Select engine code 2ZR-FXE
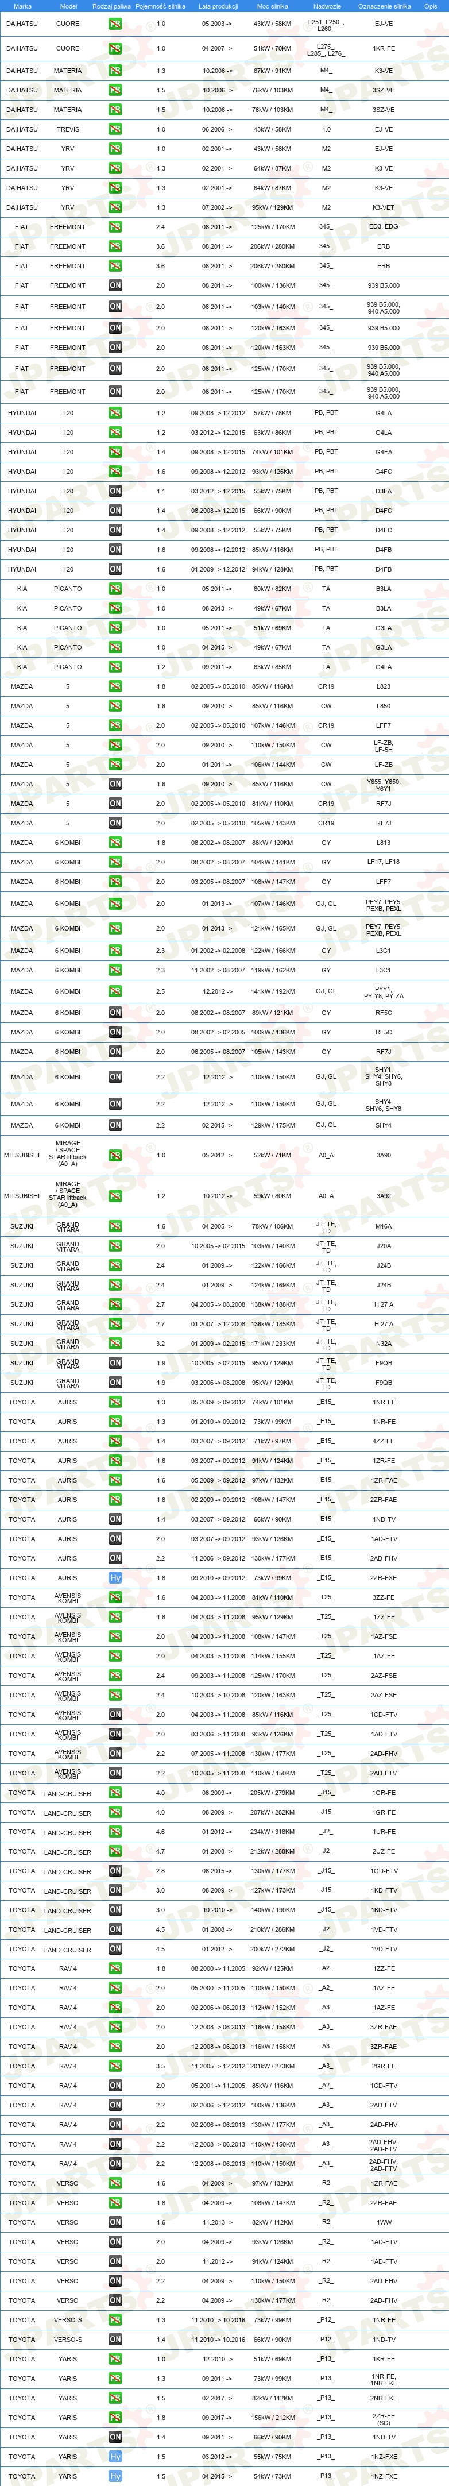Image resolution: width=449 pixels, height=2486 pixels. (x=384, y=1578)
